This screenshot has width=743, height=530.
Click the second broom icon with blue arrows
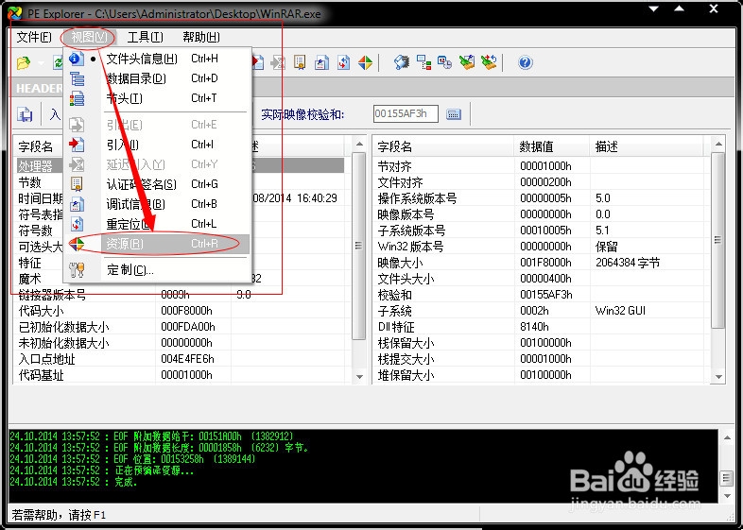coord(489,62)
